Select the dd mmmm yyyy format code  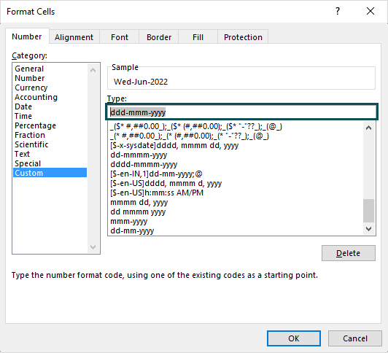point(236,212)
